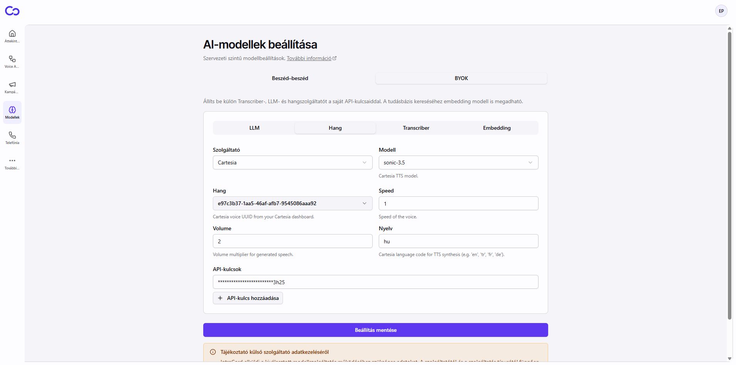
Task: Open the Kampány megaphone icon
Action: point(12,84)
